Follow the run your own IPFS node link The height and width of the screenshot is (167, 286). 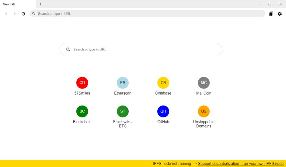241,164
